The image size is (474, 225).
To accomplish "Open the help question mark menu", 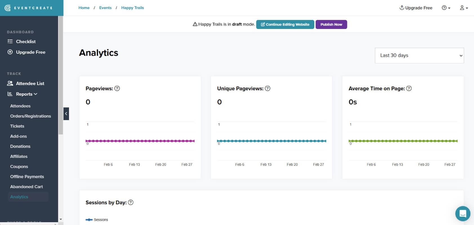I will 446,8.
